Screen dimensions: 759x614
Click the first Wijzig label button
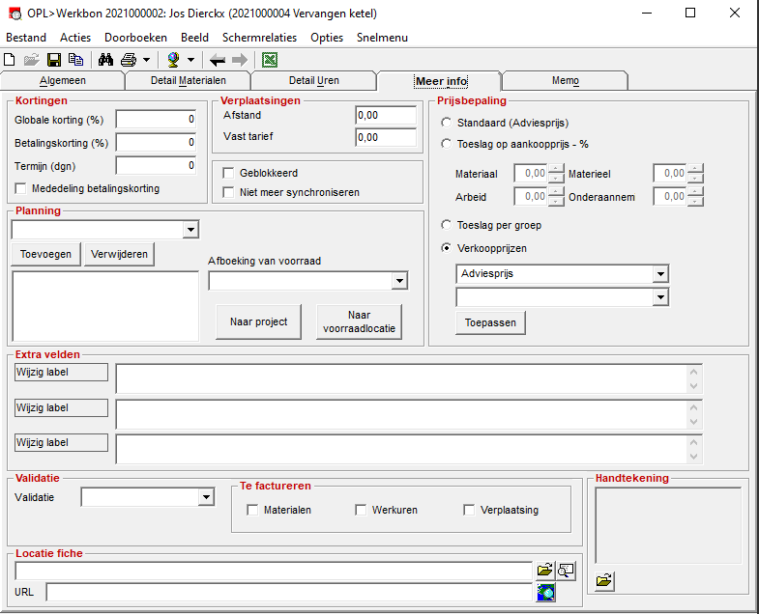point(61,373)
